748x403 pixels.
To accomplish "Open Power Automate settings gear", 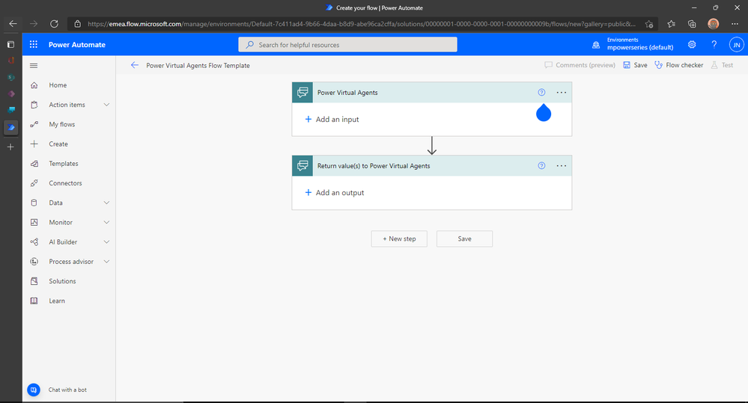I will (692, 44).
